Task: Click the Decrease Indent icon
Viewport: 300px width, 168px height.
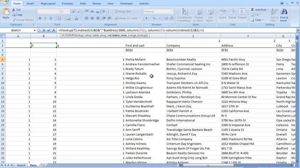Action: [104, 18]
